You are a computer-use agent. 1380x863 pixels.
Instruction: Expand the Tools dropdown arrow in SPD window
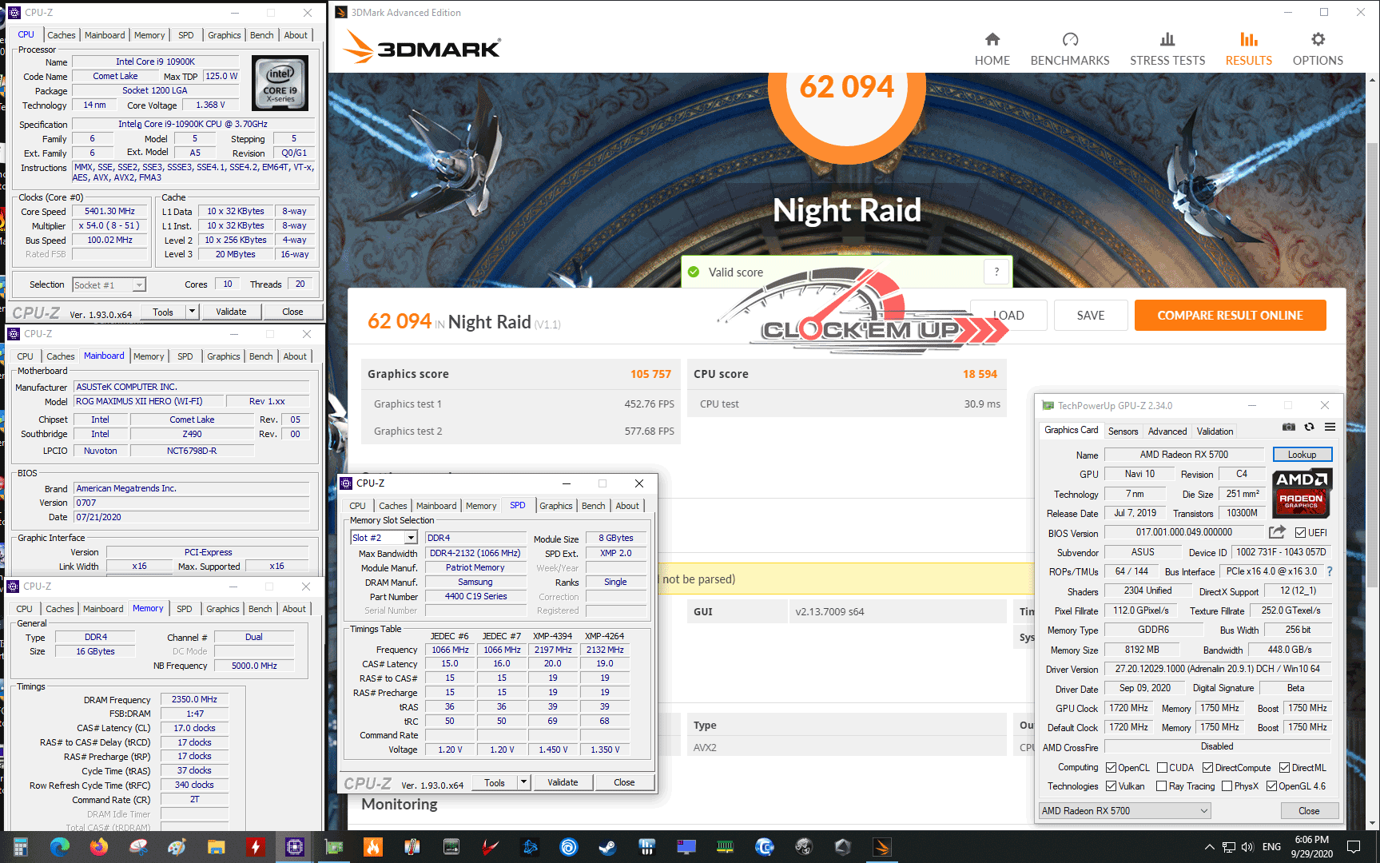pyautogui.click(x=523, y=782)
